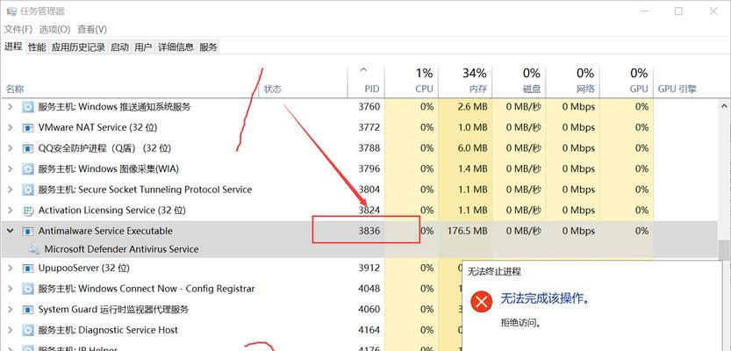731x351 pixels.
Task: Switch to the 应用历史记录 tab
Action: 78,47
